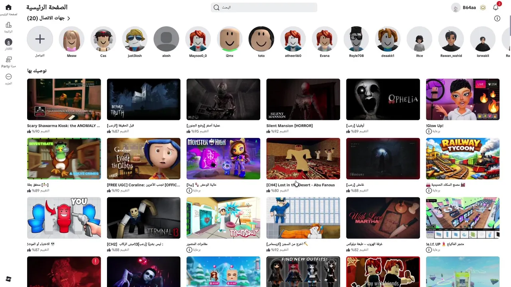
Task: Open the Investigate duck detective thumbnail
Action: [x=64, y=159]
